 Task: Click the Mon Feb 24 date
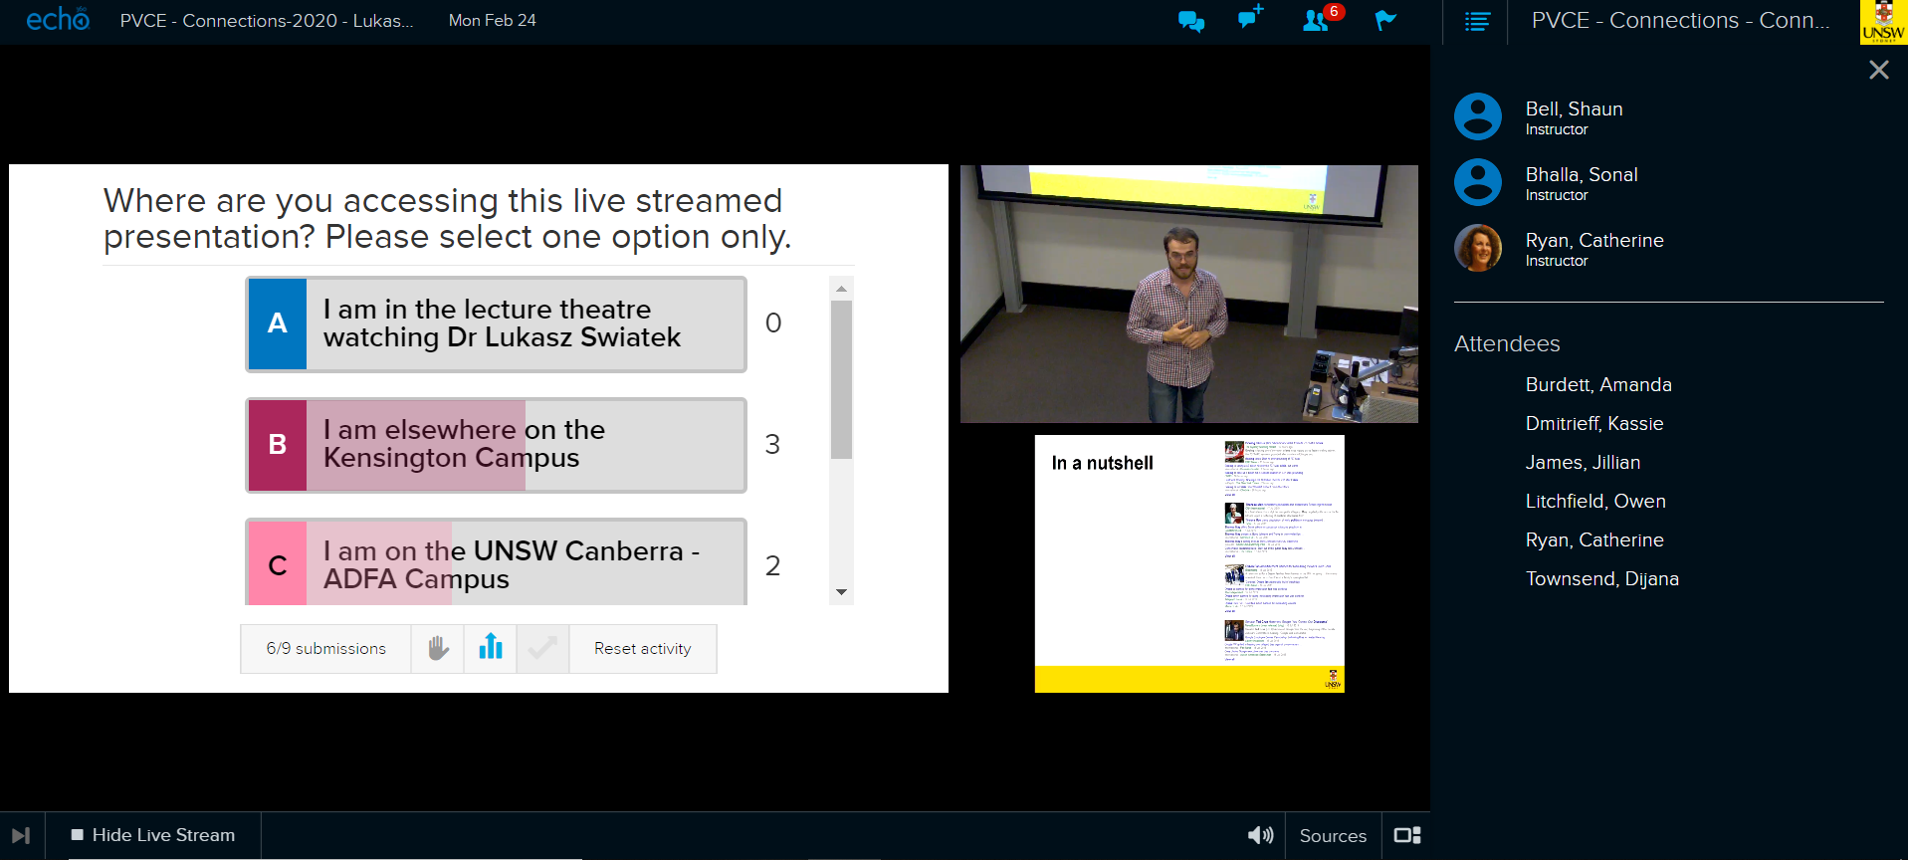[492, 21]
